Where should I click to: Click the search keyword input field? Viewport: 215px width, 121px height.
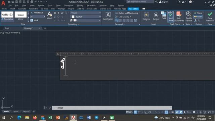140,2
